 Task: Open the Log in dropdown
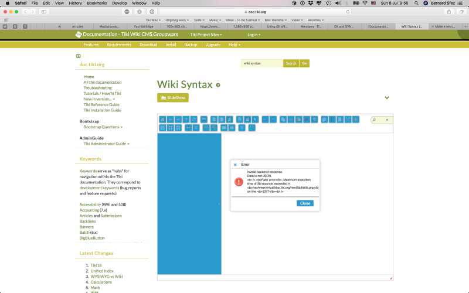254,35
